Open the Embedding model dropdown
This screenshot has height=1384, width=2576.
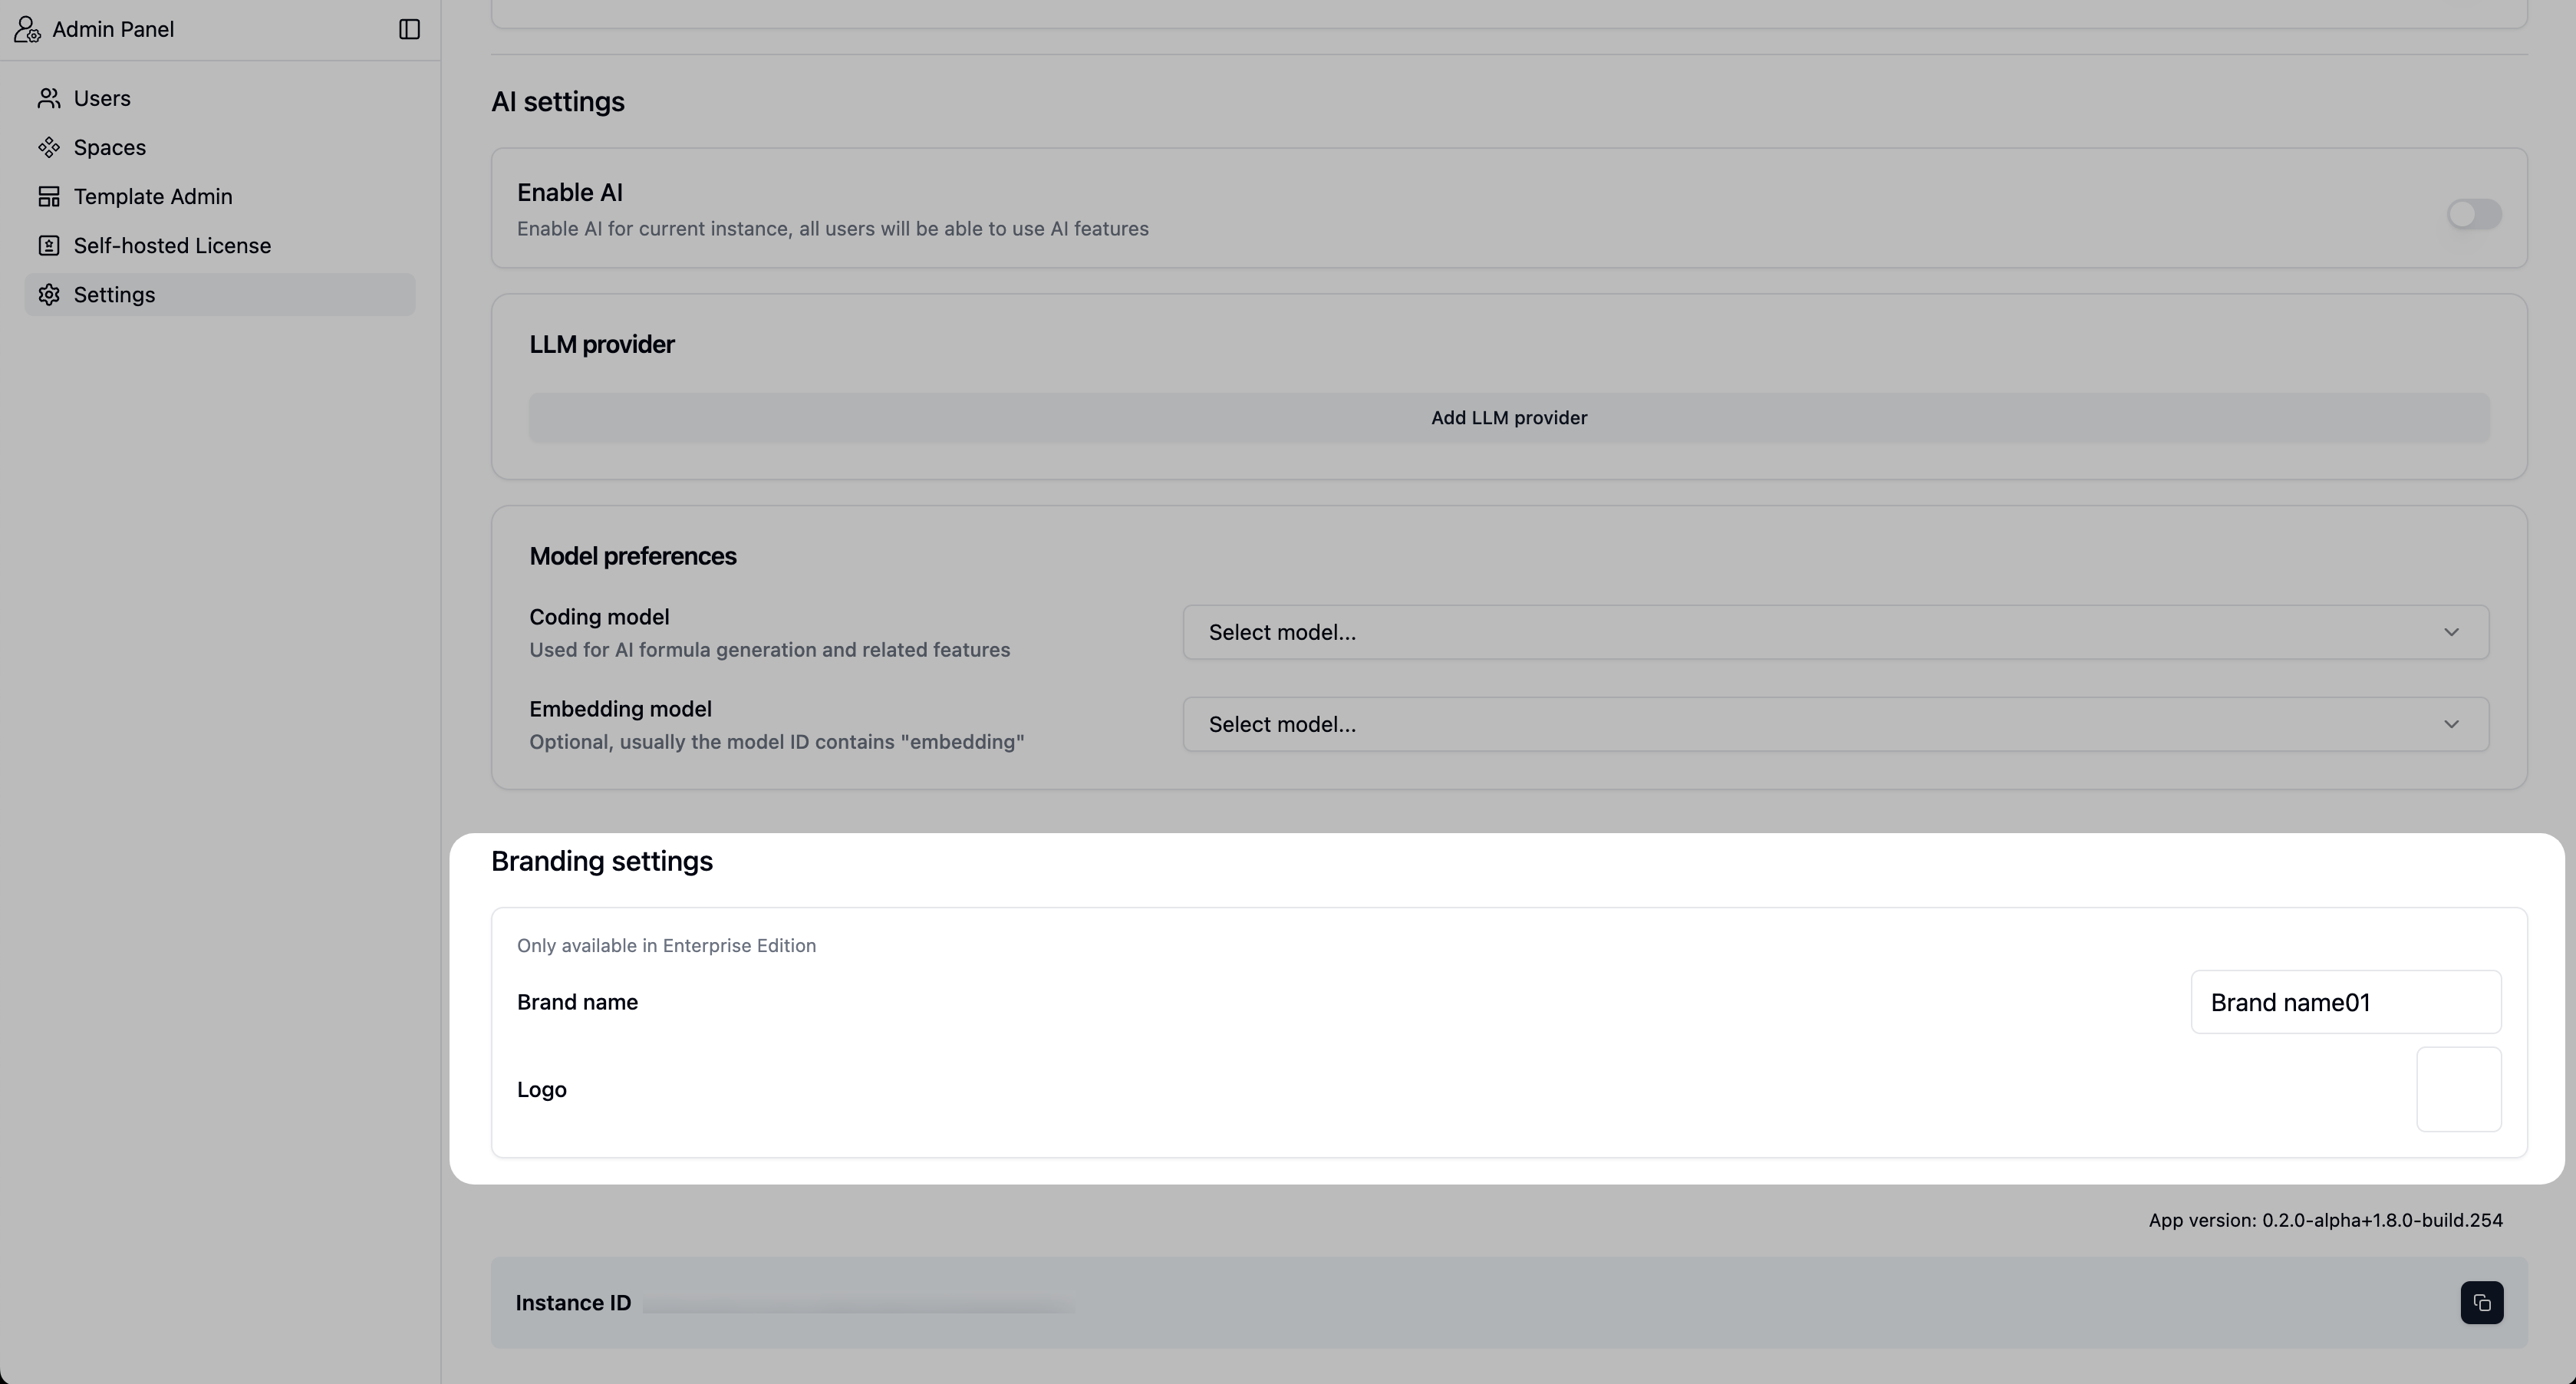tap(1834, 724)
